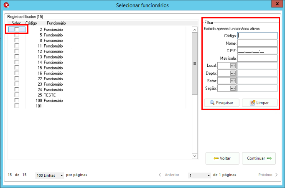The width and height of the screenshot is (285, 188).
Task: Click the Limpar button
Action: coord(260,103)
